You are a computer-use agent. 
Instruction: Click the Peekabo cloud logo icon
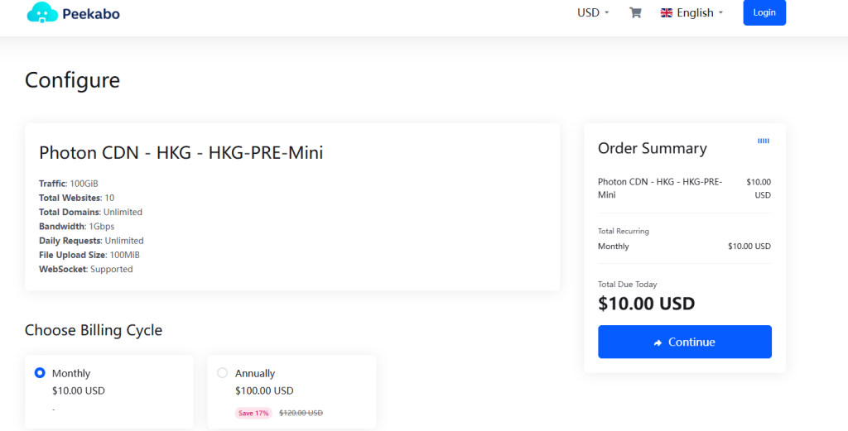click(x=42, y=12)
